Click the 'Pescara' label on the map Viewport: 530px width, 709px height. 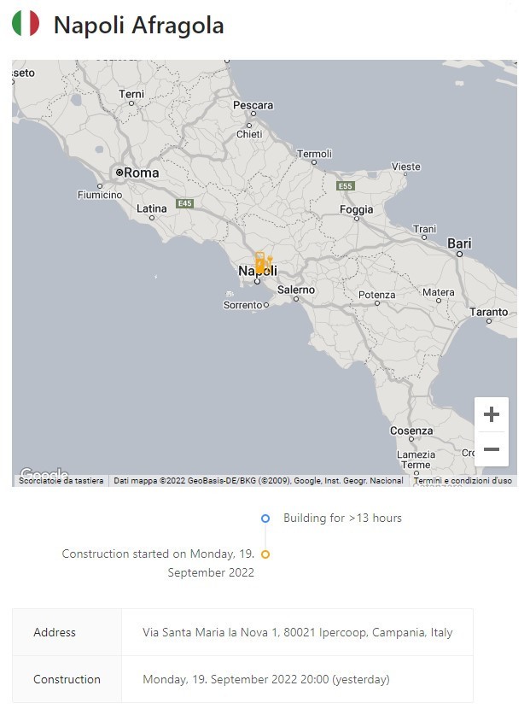point(253,105)
